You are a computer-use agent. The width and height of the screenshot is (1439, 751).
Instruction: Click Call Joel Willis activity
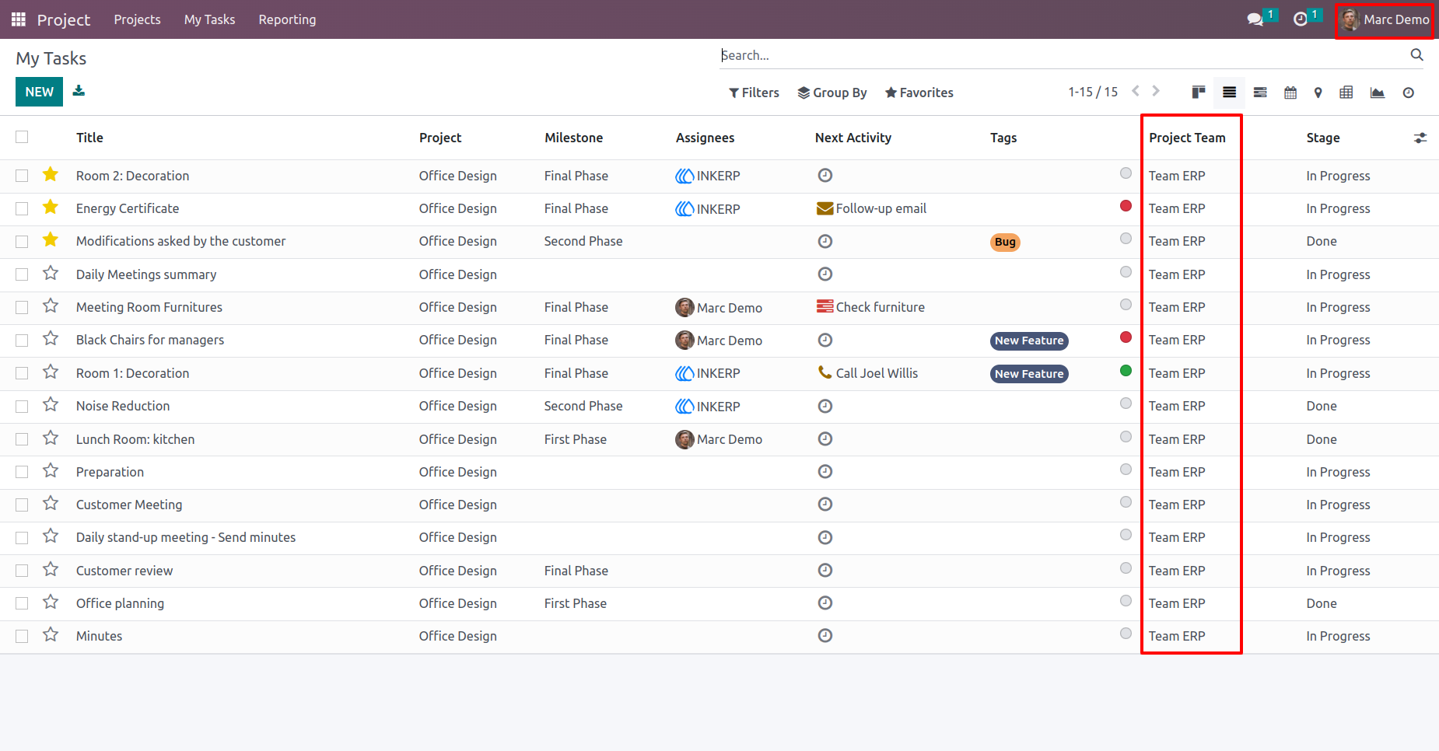pos(868,373)
